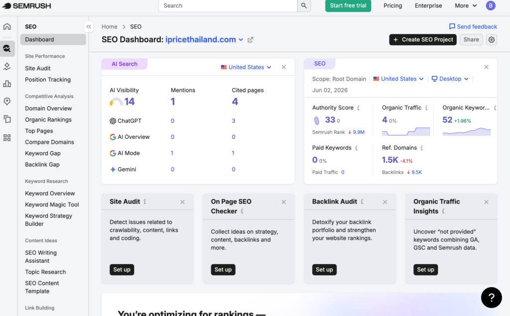
Task: Open SEO widget United States country dropdown
Action: [398, 79]
